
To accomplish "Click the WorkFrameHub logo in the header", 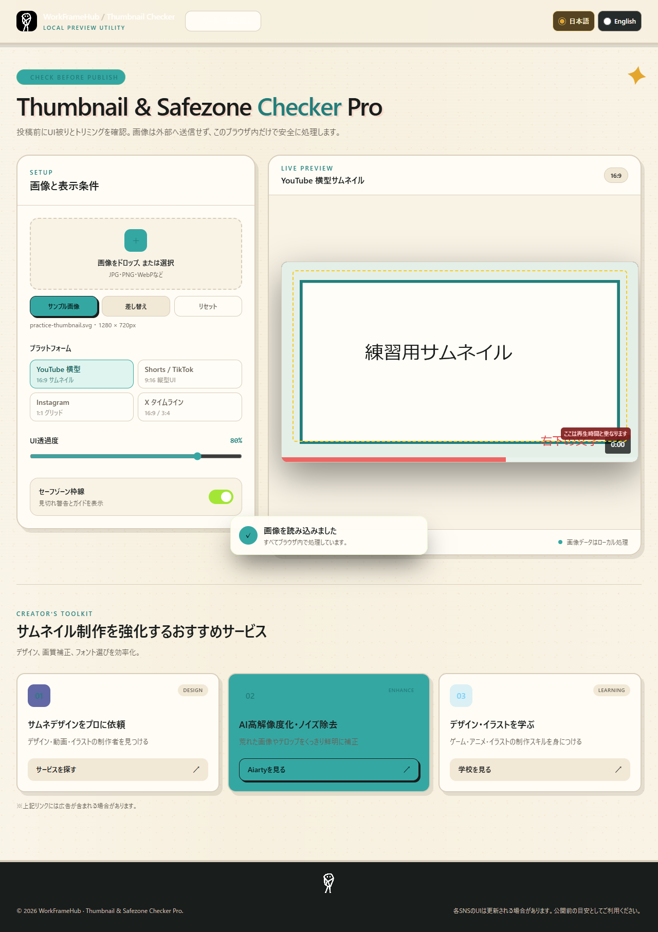I will 27,21.
